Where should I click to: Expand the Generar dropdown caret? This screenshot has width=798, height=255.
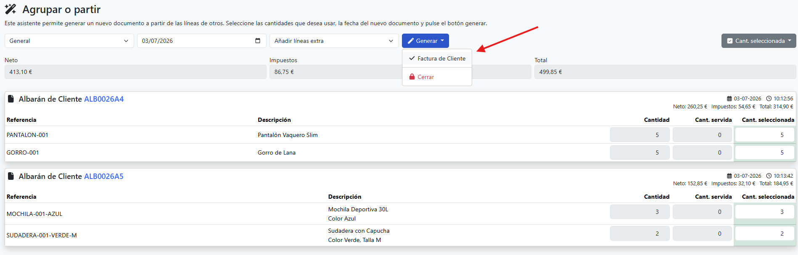click(442, 41)
